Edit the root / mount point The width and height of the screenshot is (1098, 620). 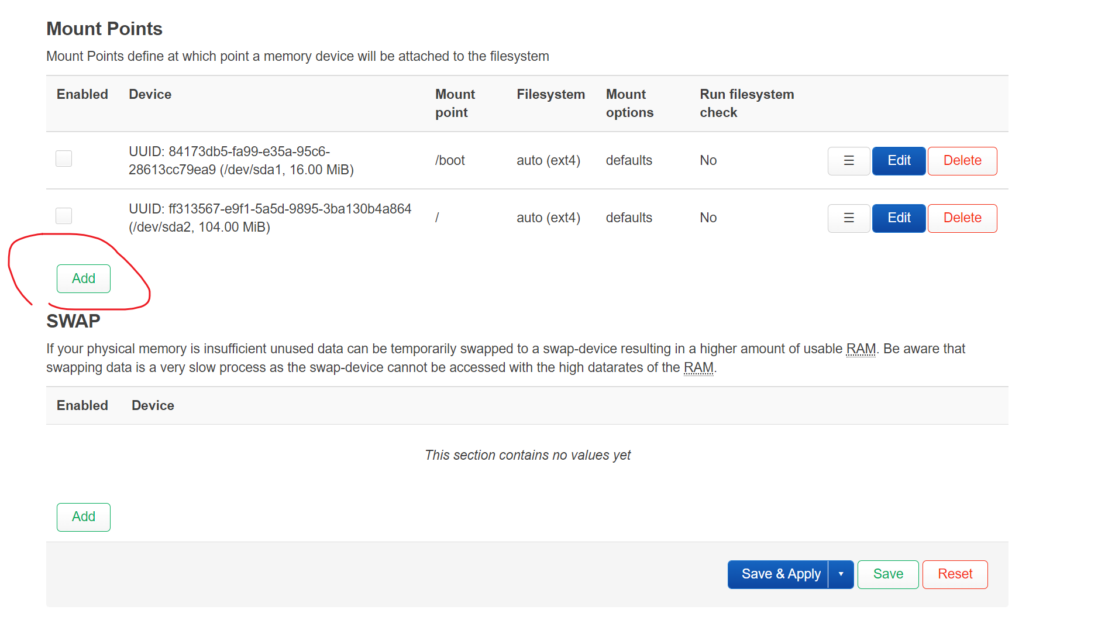point(899,218)
